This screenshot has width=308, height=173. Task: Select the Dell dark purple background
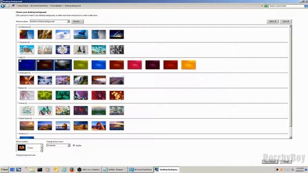(x=153, y=65)
